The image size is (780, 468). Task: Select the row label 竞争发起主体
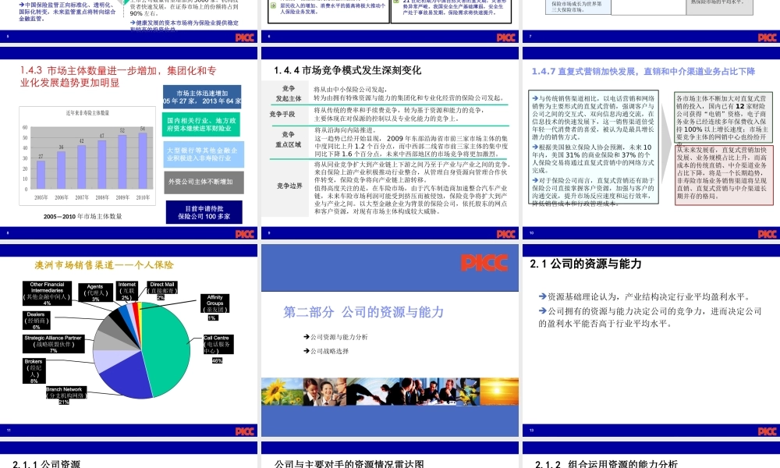pos(289,94)
